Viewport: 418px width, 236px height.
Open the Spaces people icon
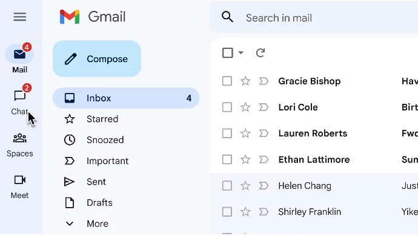click(20, 138)
